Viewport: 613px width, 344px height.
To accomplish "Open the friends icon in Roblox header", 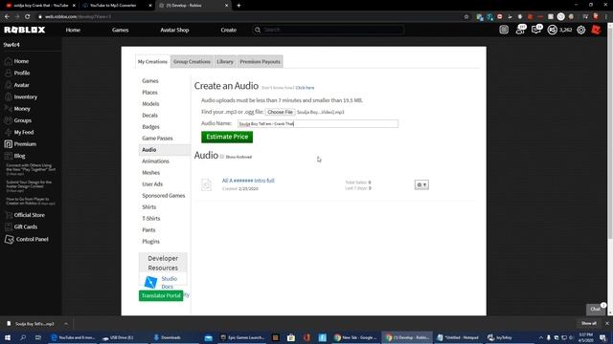I will [520, 30].
